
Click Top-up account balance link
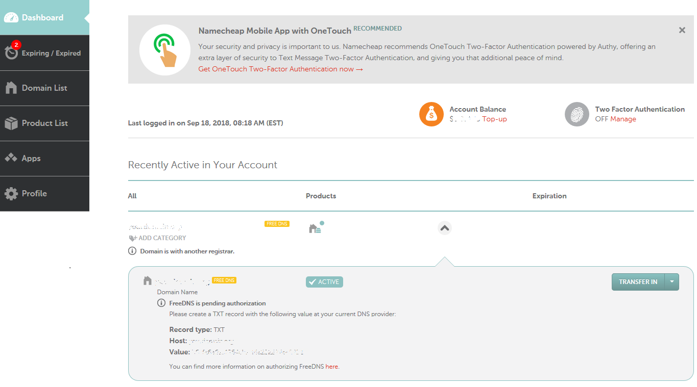[495, 119]
